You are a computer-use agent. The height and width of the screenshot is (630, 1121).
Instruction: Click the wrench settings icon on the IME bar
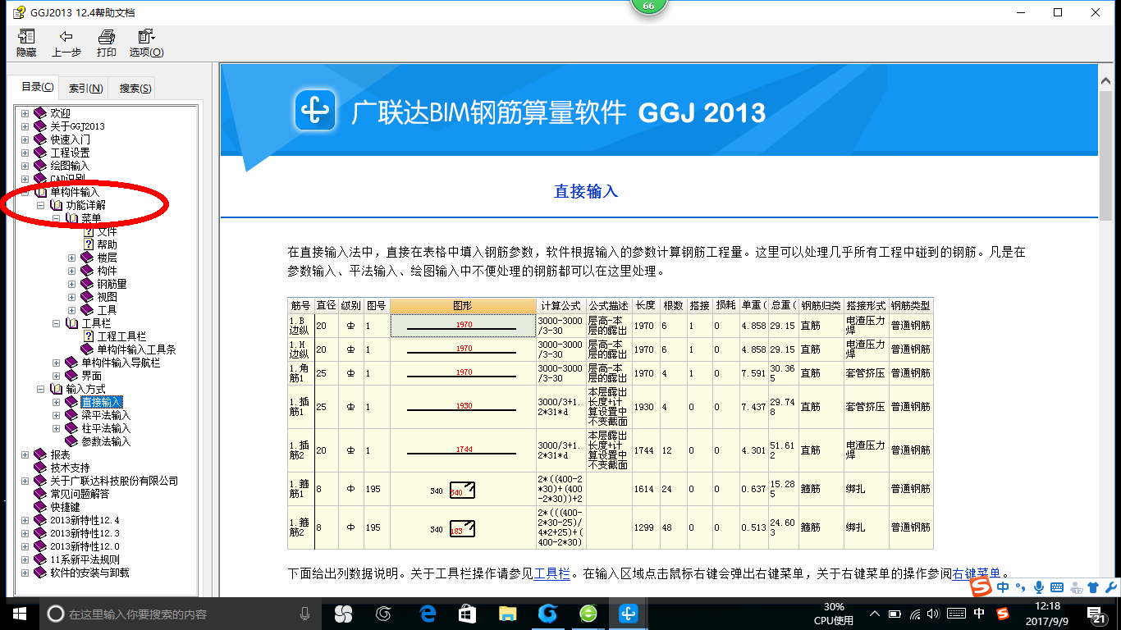click(1110, 587)
